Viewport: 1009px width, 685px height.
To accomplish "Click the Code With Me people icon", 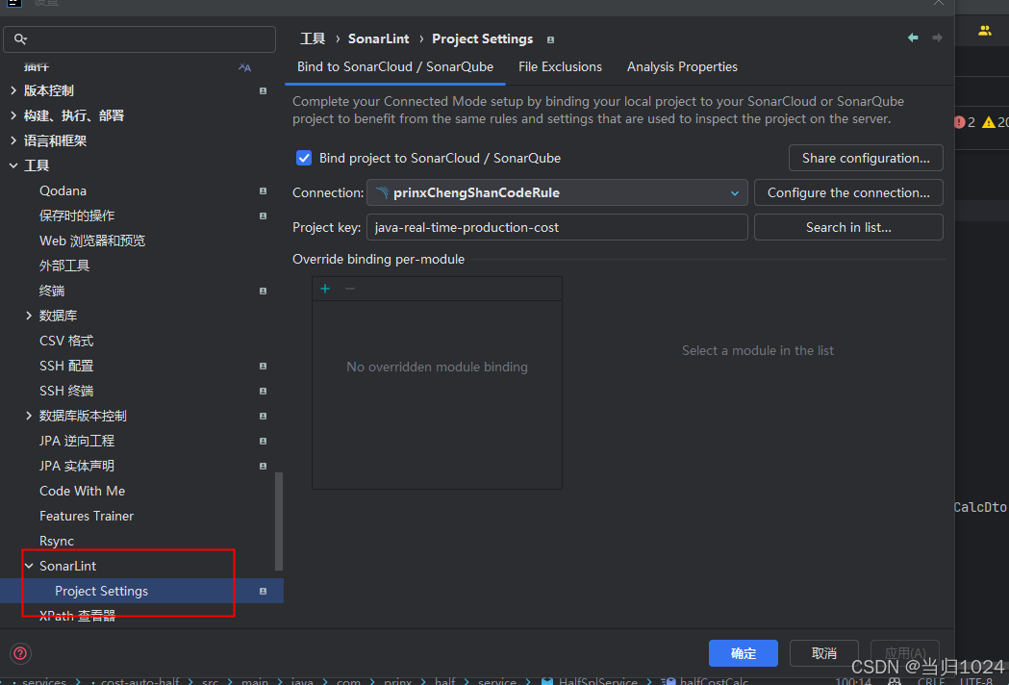I will pyautogui.click(x=985, y=30).
